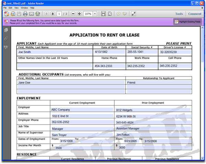Open the Window menu
The width and height of the screenshot is (206, 164).
coord(24,8)
